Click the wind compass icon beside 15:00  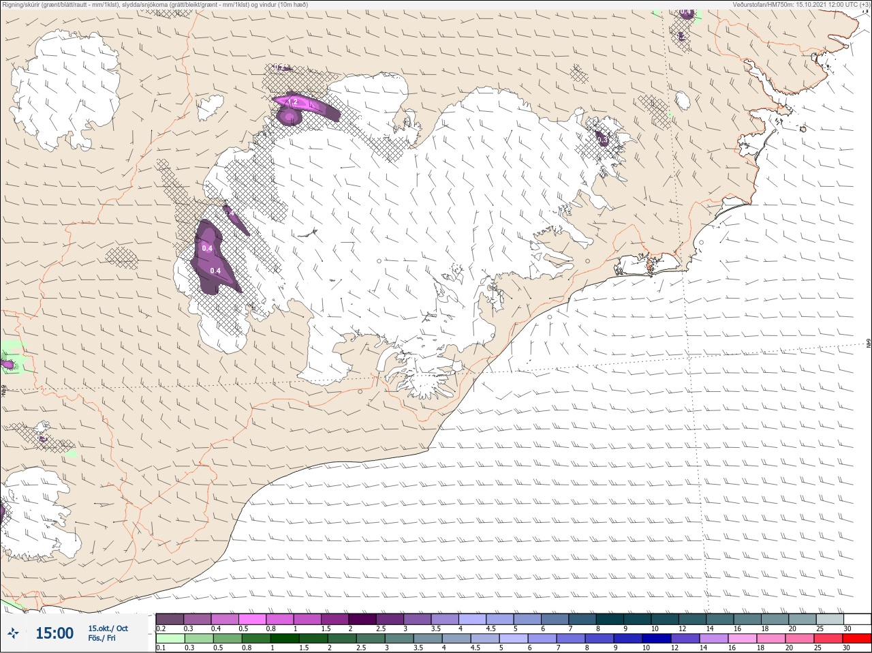[x=13, y=634]
